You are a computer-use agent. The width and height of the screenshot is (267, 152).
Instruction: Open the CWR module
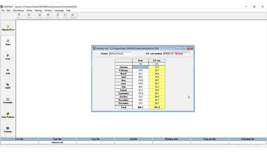tap(8, 86)
